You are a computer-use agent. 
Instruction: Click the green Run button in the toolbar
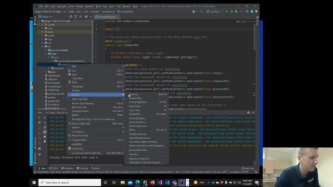(227, 11)
